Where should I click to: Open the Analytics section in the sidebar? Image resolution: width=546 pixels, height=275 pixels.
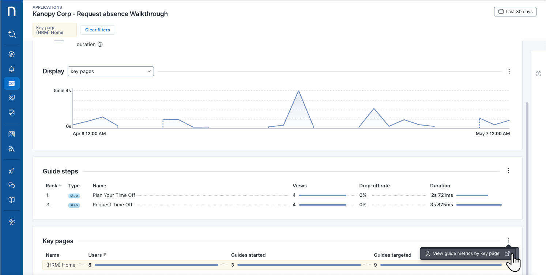(12, 83)
